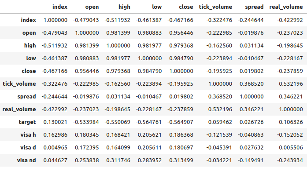The width and height of the screenshot is (307, 171).
Task: Click visa d high value 0.164099
Action: point(118,147)
